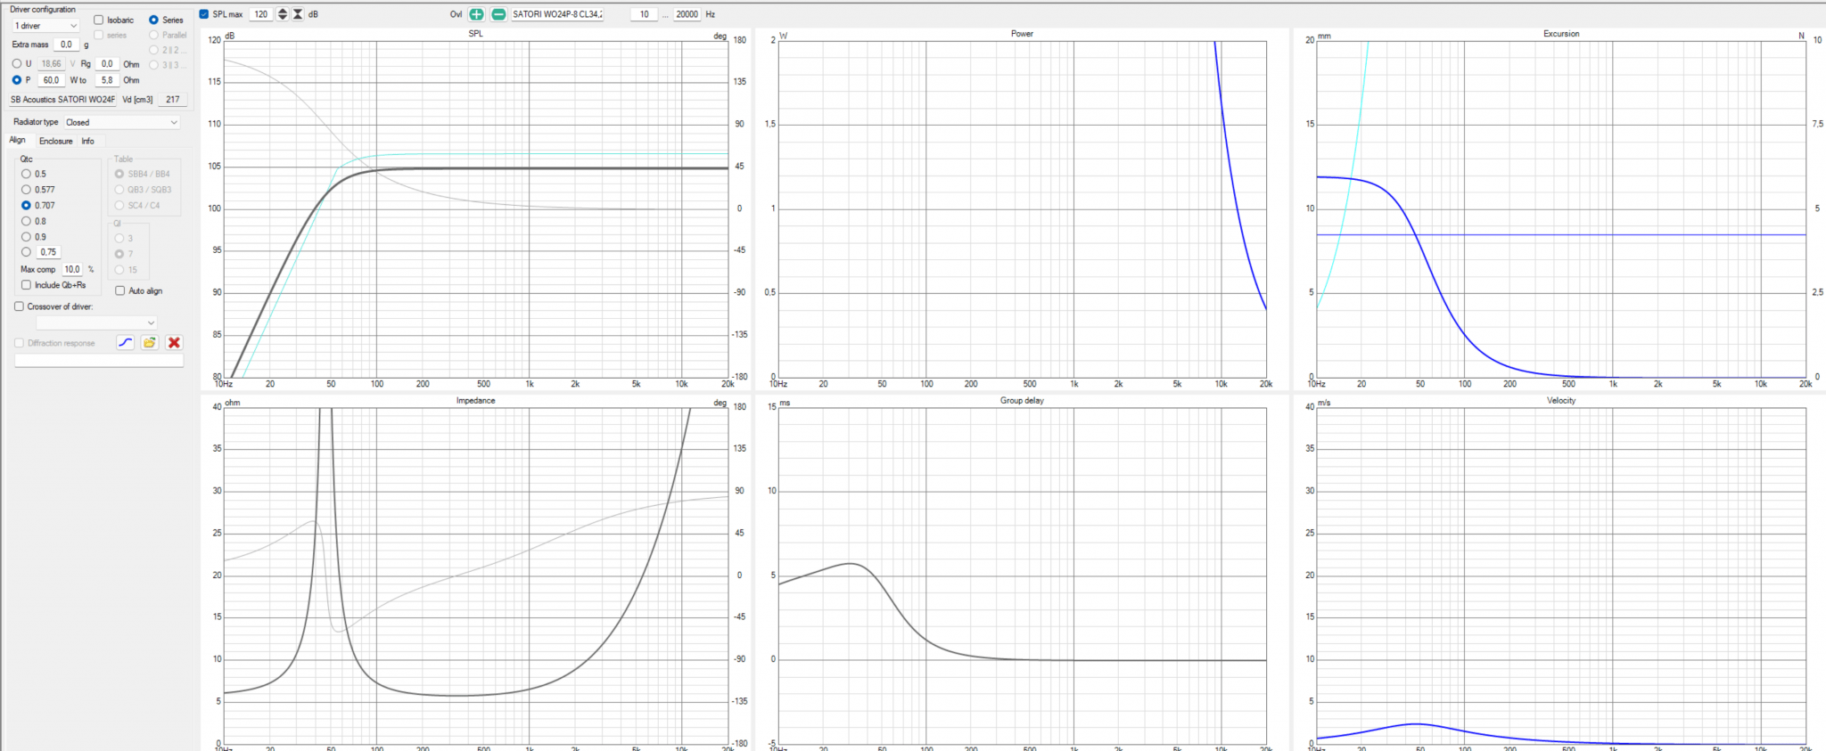Click the Vd [cm3] value 217

point(172,100)
